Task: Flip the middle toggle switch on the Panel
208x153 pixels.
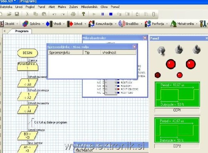Action: [x=179, y=49]
